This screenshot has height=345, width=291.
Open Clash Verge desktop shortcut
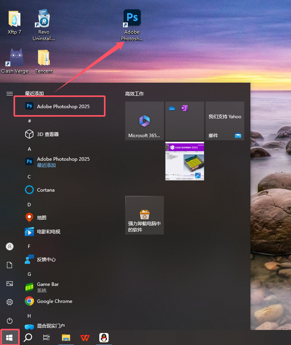click(x=15, y=61)
